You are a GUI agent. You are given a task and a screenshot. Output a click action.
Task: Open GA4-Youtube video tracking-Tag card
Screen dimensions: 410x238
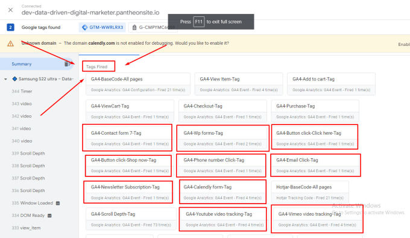[223, 219]
